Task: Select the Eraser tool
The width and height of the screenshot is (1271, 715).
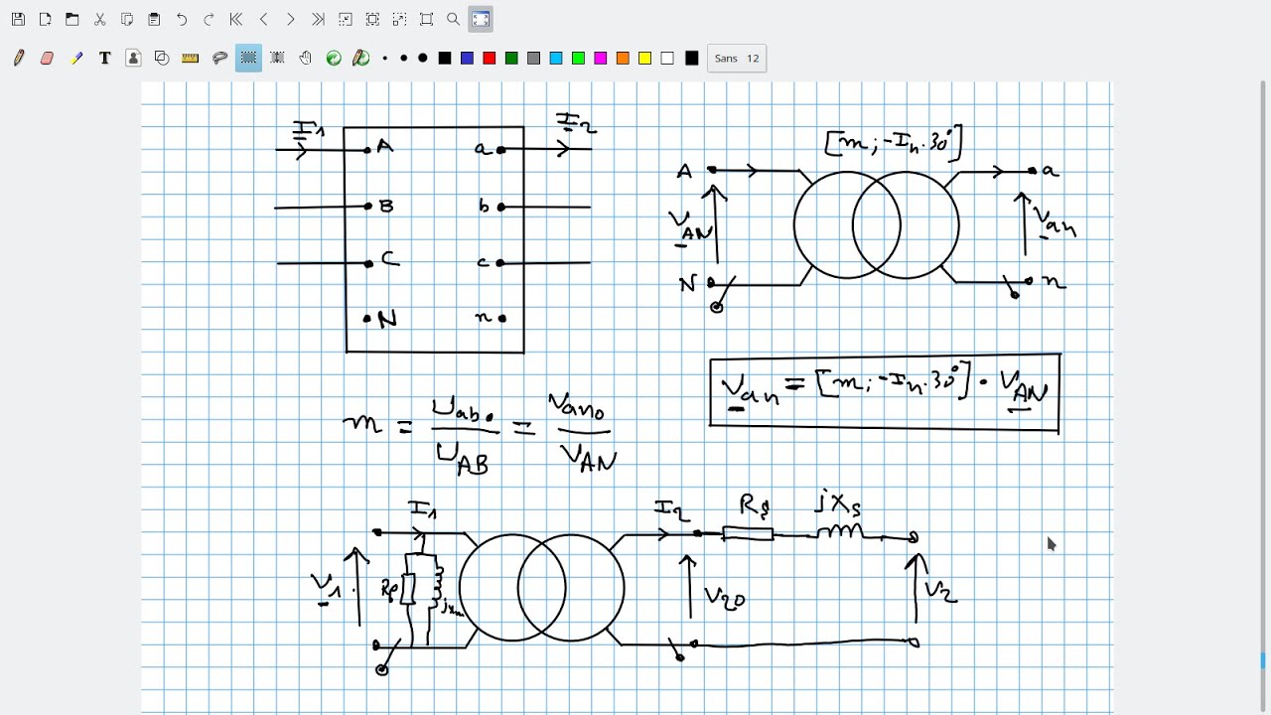Action: tap(47, 59)
